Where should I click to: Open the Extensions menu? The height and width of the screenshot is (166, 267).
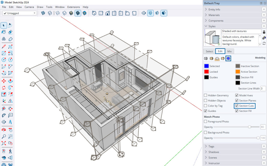click(x=74, y=7)
